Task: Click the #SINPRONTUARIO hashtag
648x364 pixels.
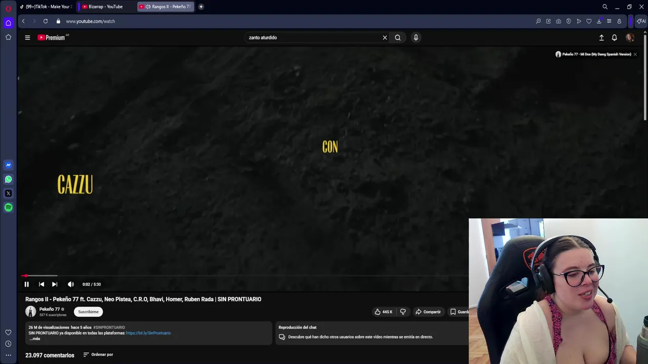Action: point(109,328)
